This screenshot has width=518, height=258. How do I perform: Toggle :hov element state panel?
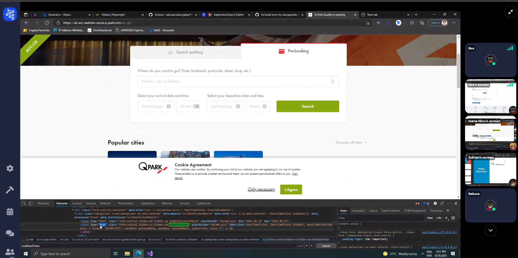point(430,218)
